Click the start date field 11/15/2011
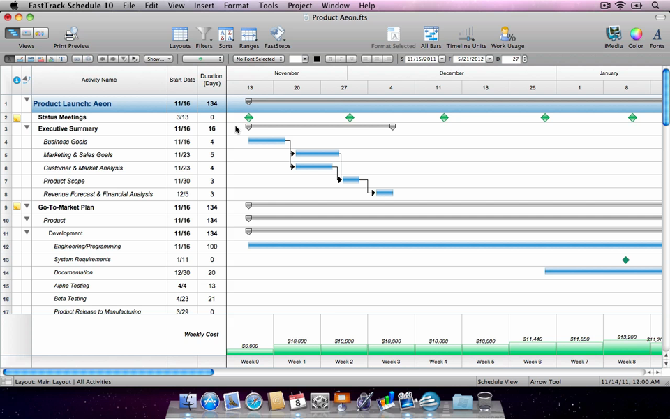The image size is (670, 419). (422, 59)
